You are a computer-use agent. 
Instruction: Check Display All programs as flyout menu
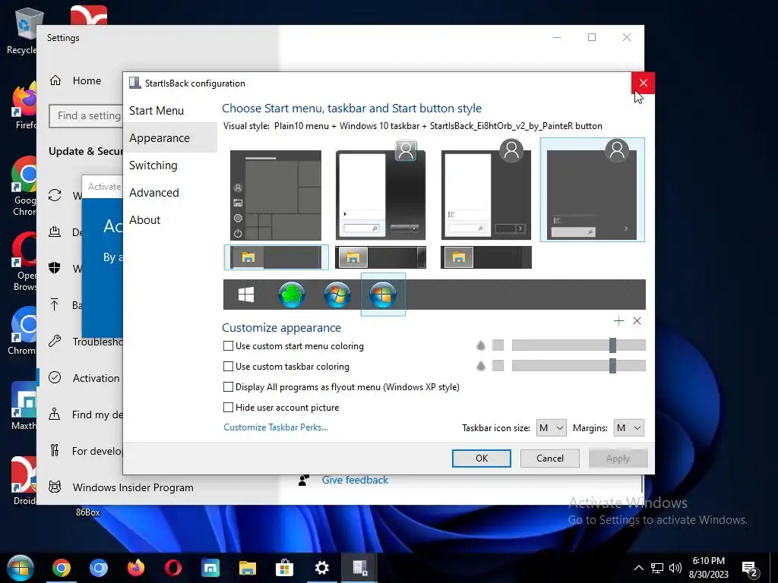228,386
